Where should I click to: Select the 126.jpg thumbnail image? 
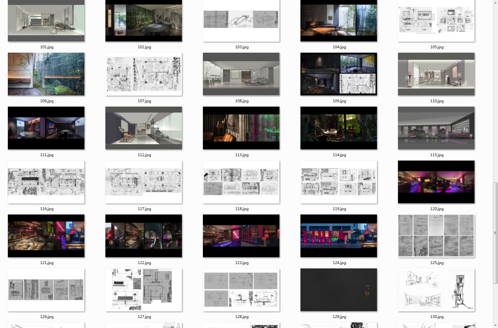[46, 290]
